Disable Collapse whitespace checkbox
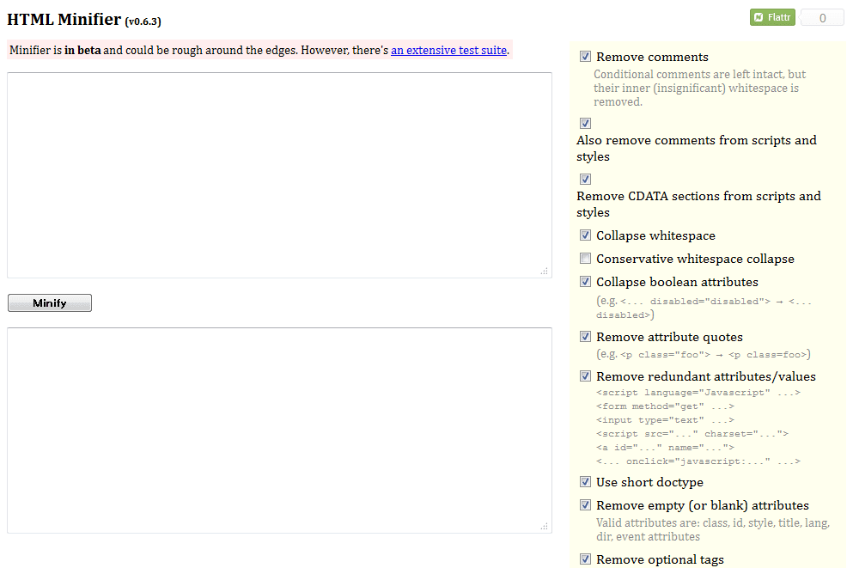Image resolution: width=853 pixels, height=568 pixels. tap(585, 235)
